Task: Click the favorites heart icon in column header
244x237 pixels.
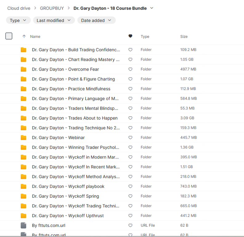Action: tap(130, 36)
